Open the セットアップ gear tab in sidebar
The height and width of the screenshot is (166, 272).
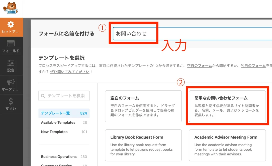pyautogui.click(x=11, y=27)
